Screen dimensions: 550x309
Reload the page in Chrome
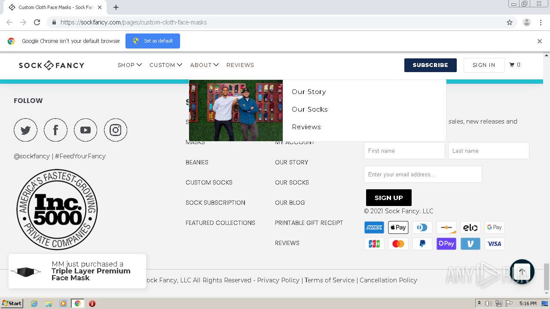(37, 22)
